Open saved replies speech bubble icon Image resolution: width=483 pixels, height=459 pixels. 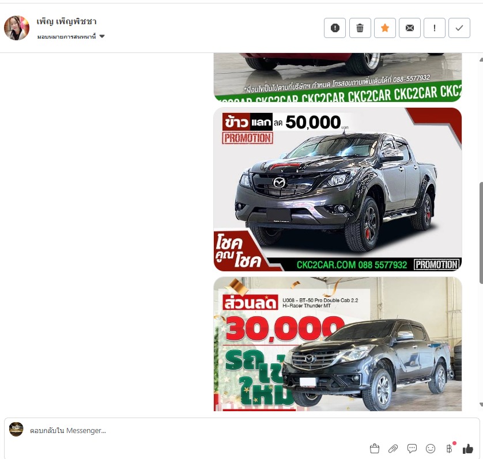[412, 449]
